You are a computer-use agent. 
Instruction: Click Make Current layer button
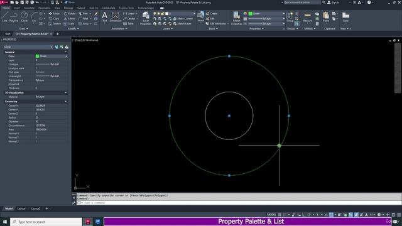183,19
